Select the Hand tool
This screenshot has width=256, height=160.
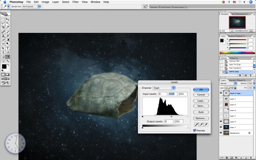coord(3,61)
